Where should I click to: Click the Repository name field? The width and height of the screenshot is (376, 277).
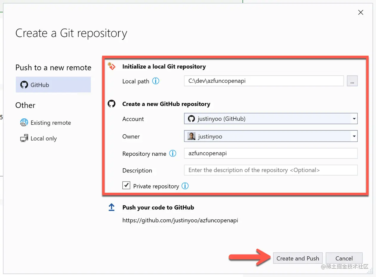pyautogui.click(x=271, y=153)
